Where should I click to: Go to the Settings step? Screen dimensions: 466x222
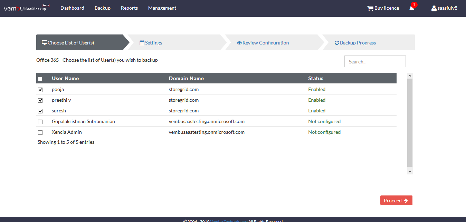pyautogui.click(x=177, y=42)
